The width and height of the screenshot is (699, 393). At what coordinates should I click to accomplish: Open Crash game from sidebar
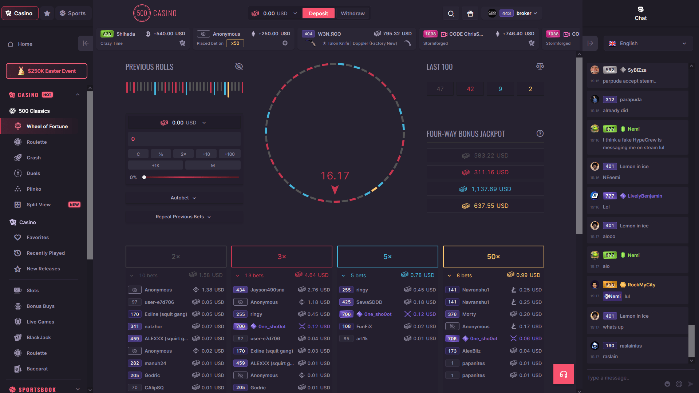point(33,158)
